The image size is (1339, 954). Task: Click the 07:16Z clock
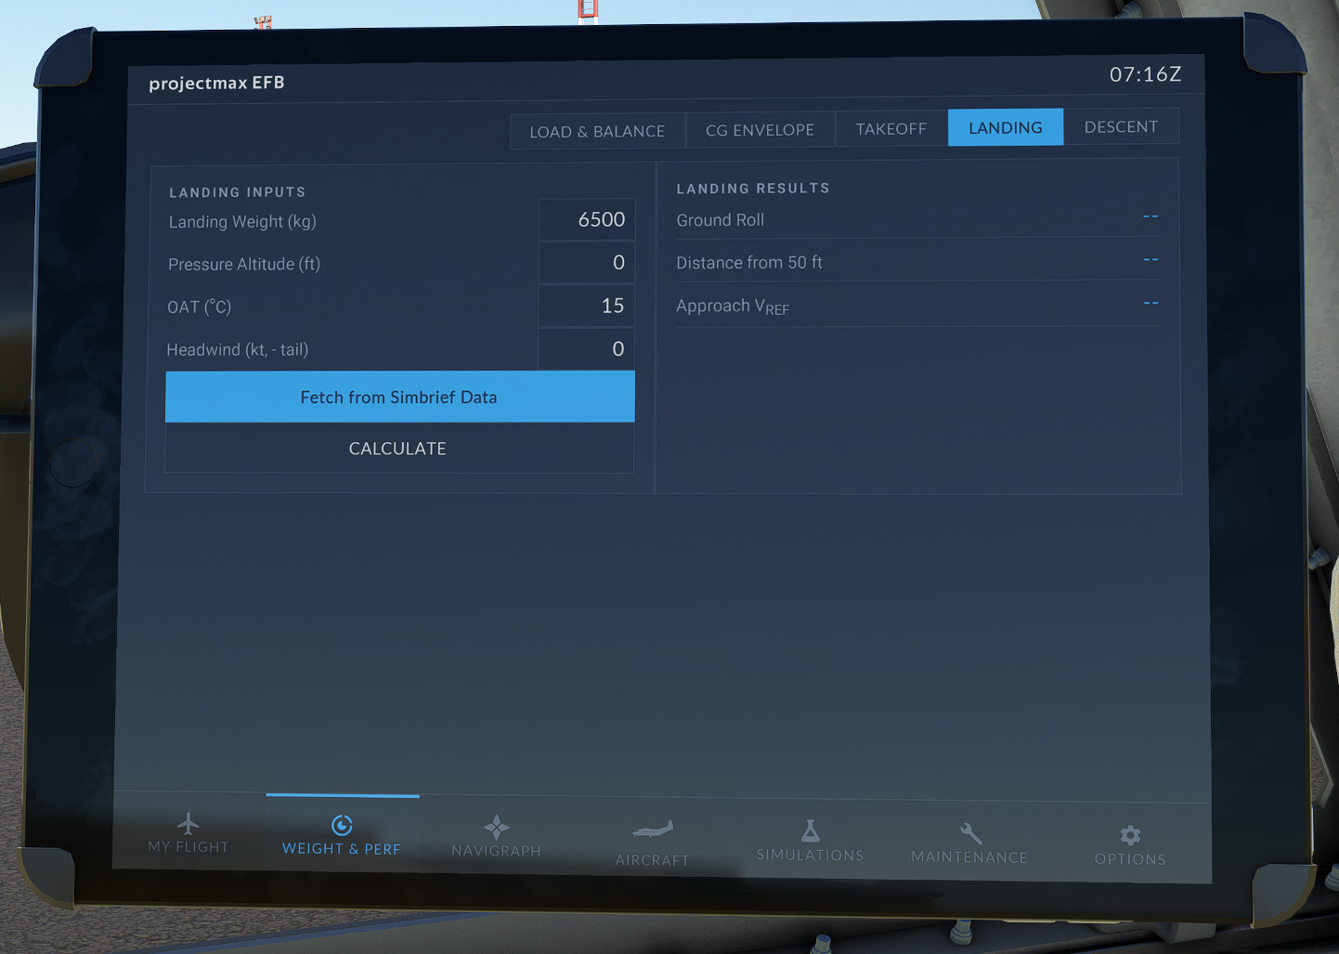[1145, 74]
